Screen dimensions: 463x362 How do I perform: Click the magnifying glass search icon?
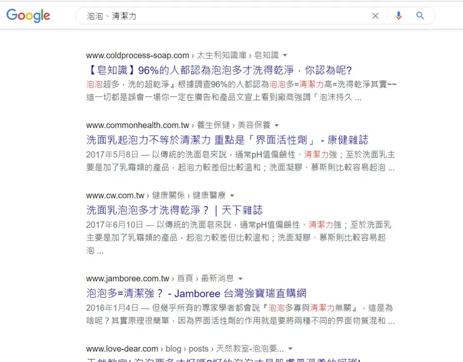(x=420, y=16)
